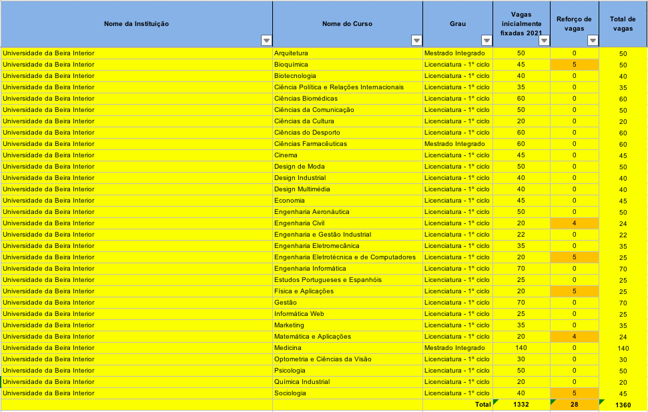Image resolution: width=648 pixels, height=412 pixels.
Task: Select the Arquitetura course cell
Action: [347, 53]
